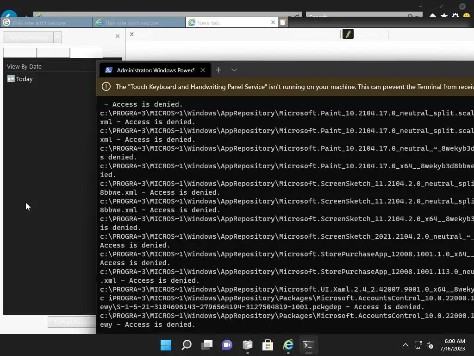The width and height of the screenshot is (474, 356).
Task: Open taskbar Search
Action: click(x=186, y=345)
